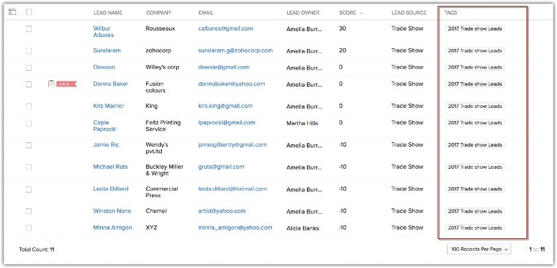Click the tag in Minna Amigon row
The height and width of the screenshot is (268, 557).
(475, 228)
